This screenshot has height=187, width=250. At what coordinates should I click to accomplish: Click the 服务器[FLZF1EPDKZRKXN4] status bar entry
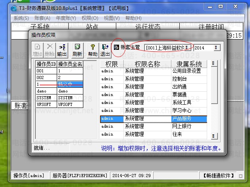pos(79,176)
